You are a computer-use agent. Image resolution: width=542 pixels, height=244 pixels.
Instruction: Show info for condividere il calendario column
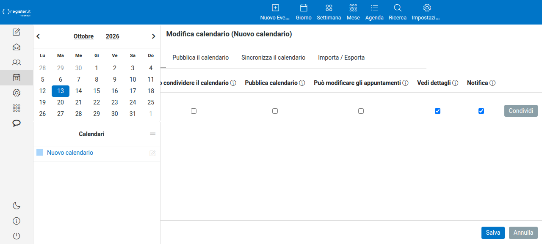[233, 83]
